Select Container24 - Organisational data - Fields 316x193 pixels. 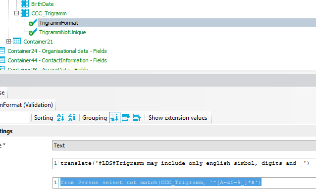pyautogui.click(x=57, y=51)
